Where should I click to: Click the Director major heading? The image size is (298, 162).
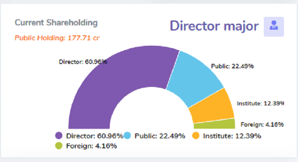(214, 26)
